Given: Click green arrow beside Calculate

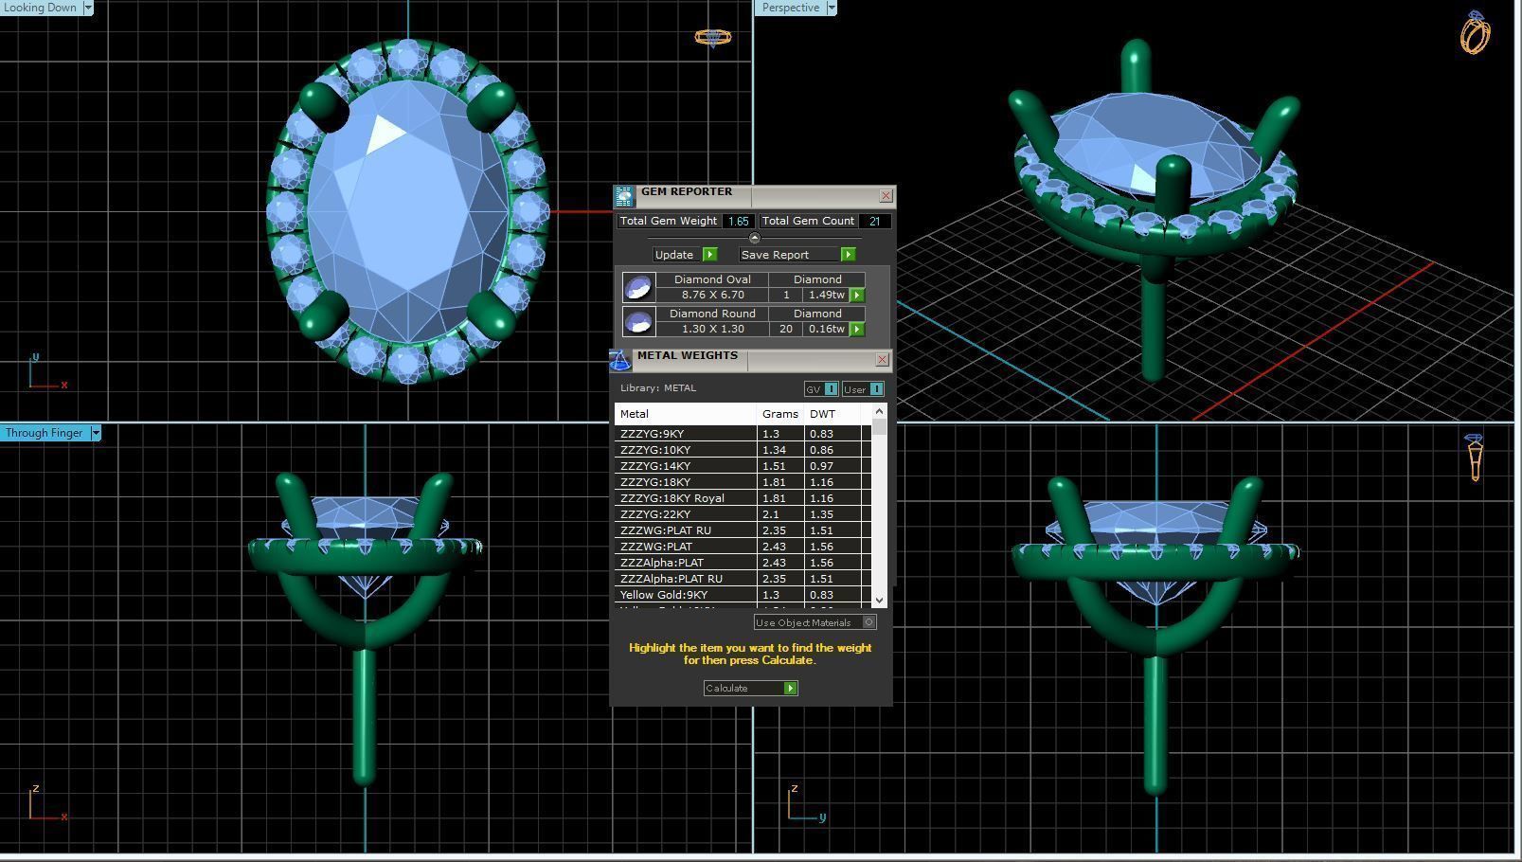Looking at the screenshot, I should coord(791,689).
